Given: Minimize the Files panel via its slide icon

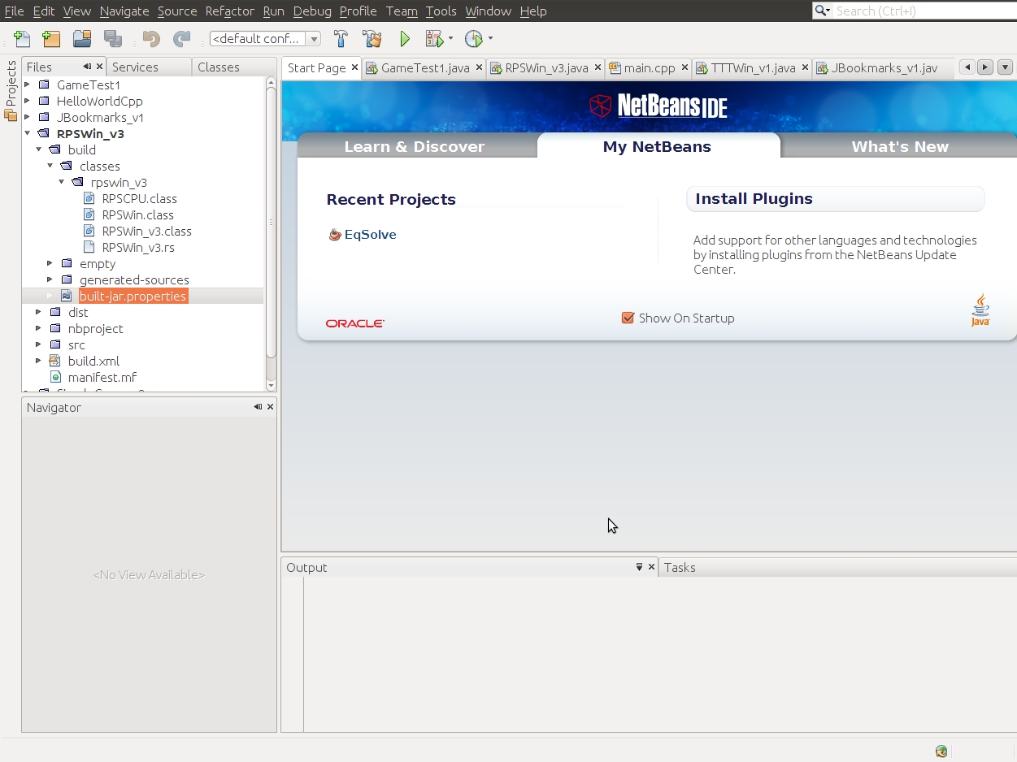Looking at the screenshot, I should [87, 67].
